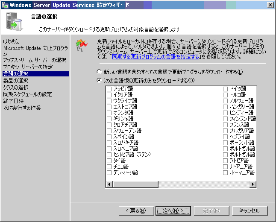This screenshot has width=276, height=222.
Task: Check the スウェーデン語 checkbox
Action: tap(109, 131)
